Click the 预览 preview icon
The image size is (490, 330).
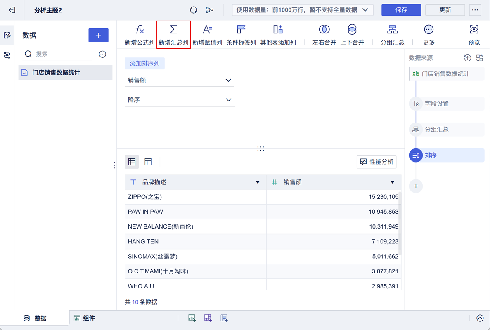click(x=474, y=30)
